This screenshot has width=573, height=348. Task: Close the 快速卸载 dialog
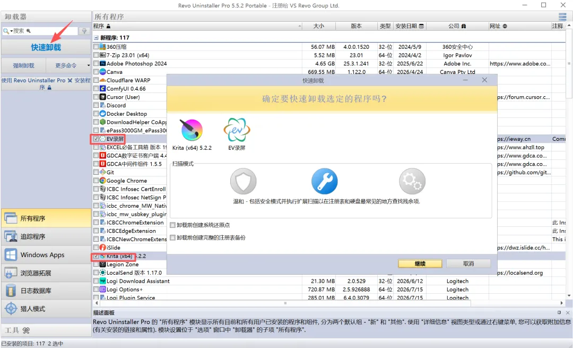(484, 80)
